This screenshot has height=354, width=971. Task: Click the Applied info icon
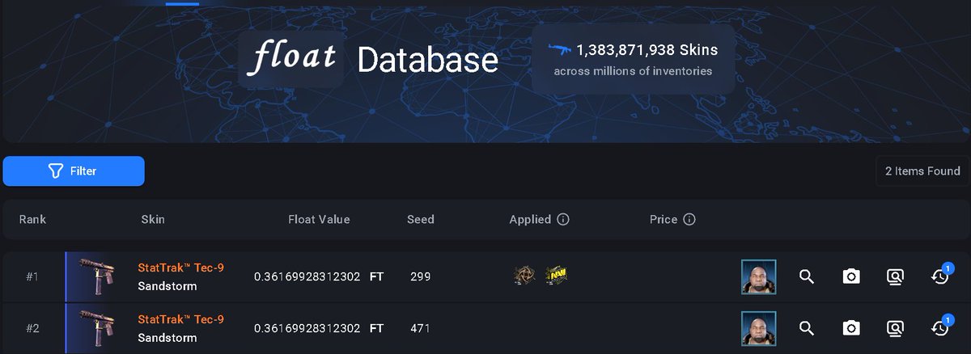coord(564,219)
